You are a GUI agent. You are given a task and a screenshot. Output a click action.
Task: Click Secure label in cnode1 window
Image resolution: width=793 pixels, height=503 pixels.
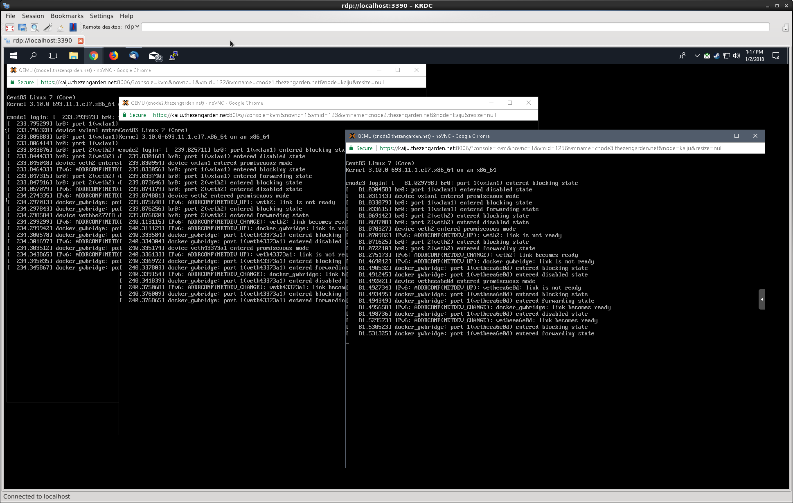click(x=25, y=82)
